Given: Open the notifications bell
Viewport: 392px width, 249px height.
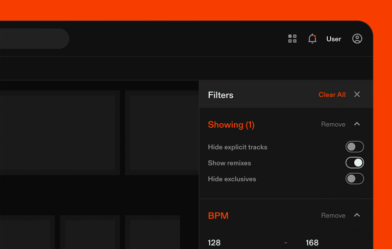Looking at the screenshot, I should point(312,39).
